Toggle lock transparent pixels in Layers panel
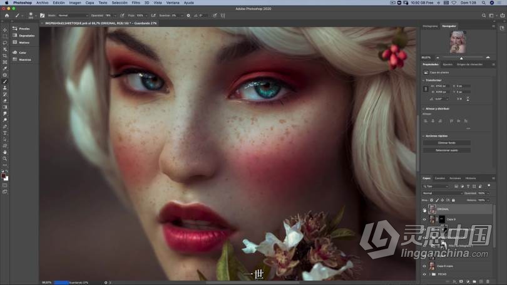This screenshot has width=507, height=285. click(x=432, y=200)
